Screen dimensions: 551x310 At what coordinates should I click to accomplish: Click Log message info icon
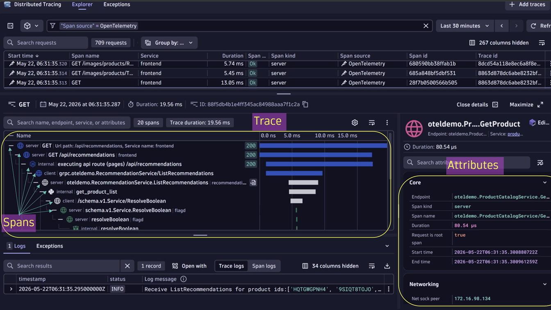[x=183, y=279]
